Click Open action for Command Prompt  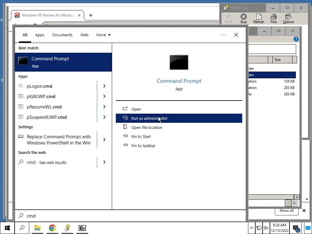[179, 109]
